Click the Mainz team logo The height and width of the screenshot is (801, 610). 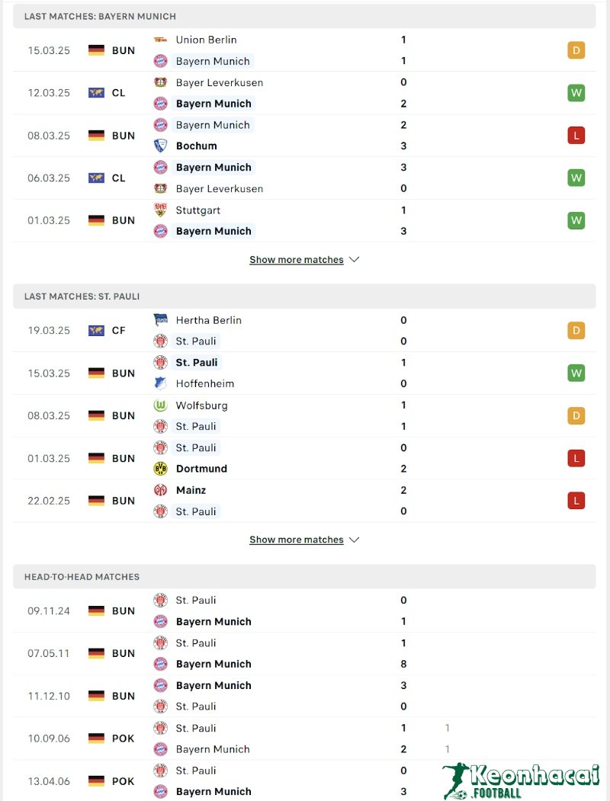[160, 490]
